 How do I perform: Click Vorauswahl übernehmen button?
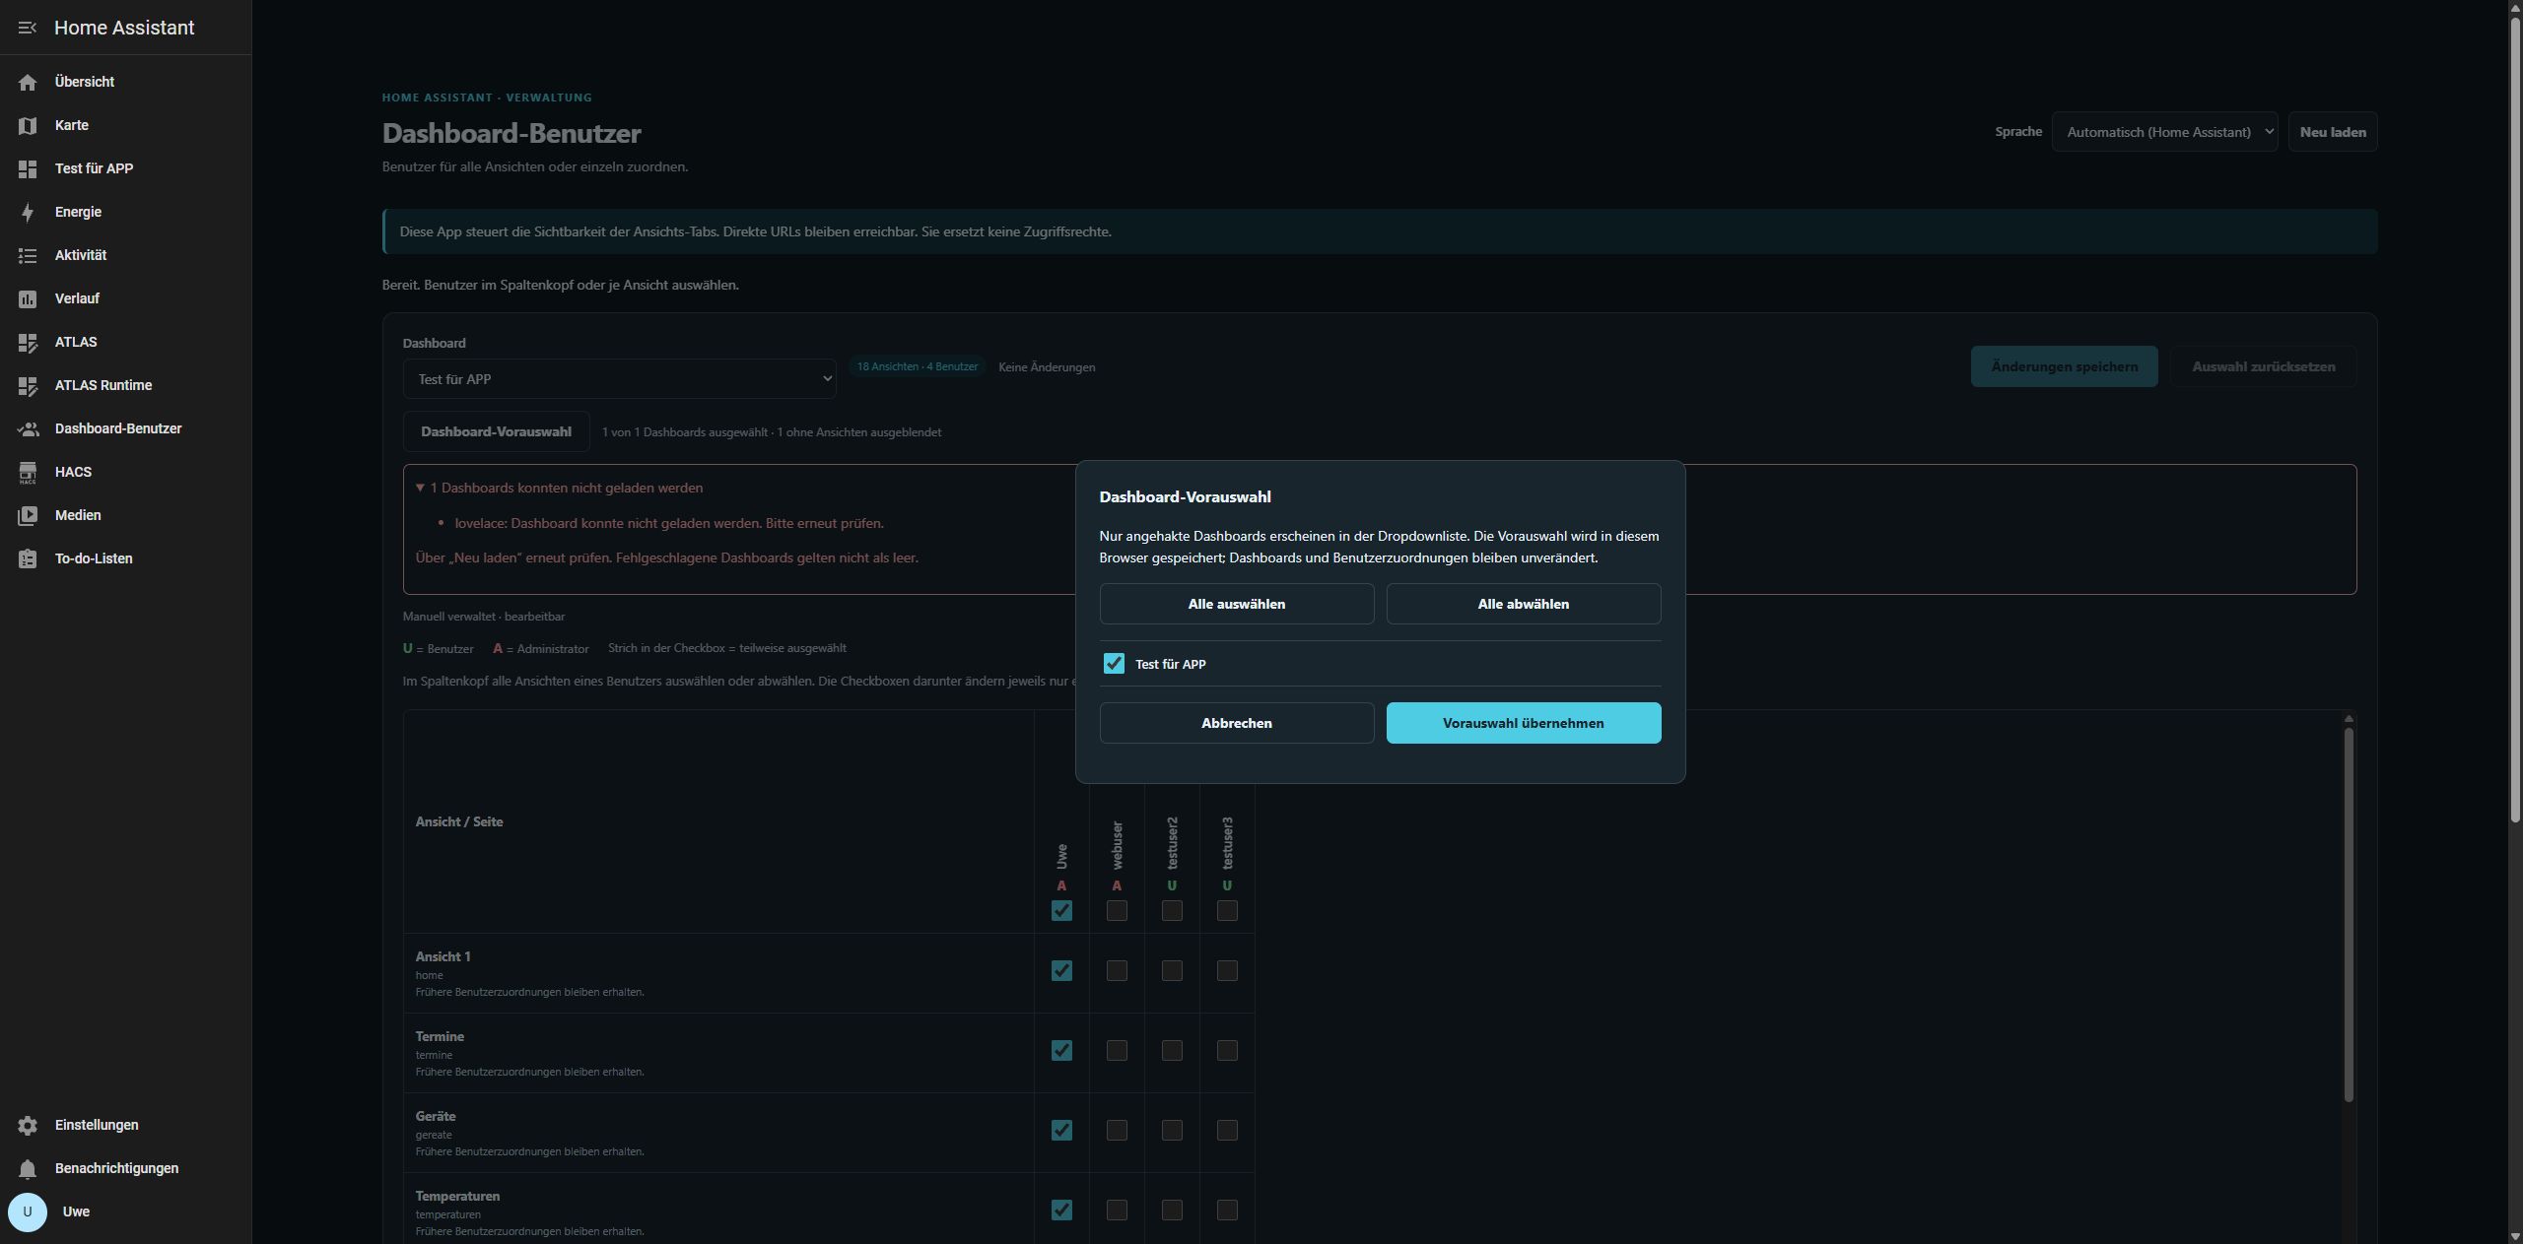pyautogui.click(x=1524, y=723)
